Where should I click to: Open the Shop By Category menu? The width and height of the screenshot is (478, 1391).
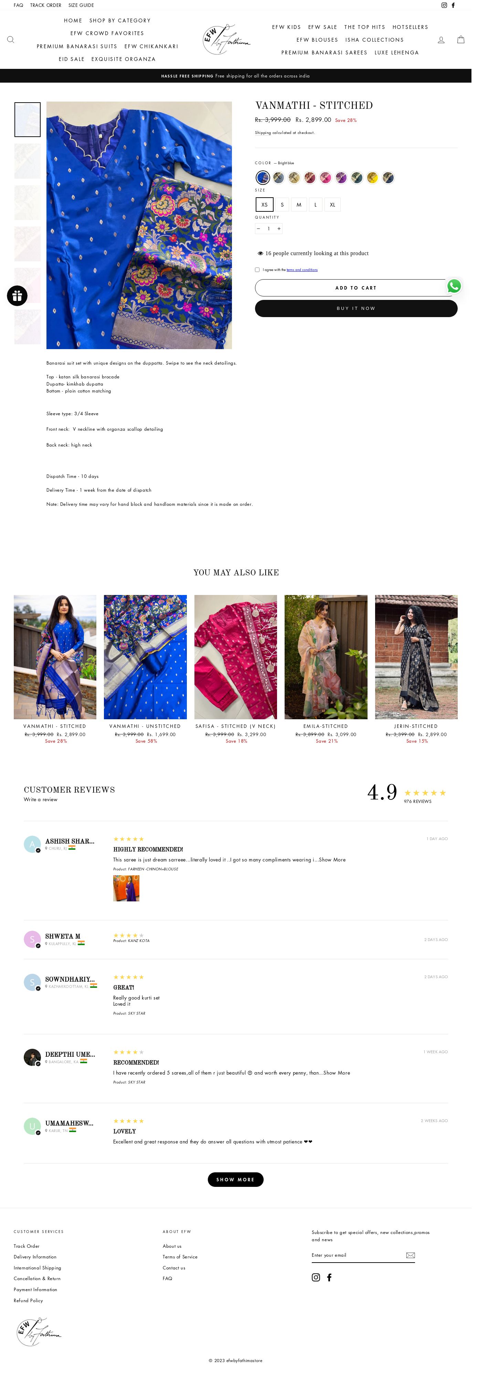coord(121,21)
